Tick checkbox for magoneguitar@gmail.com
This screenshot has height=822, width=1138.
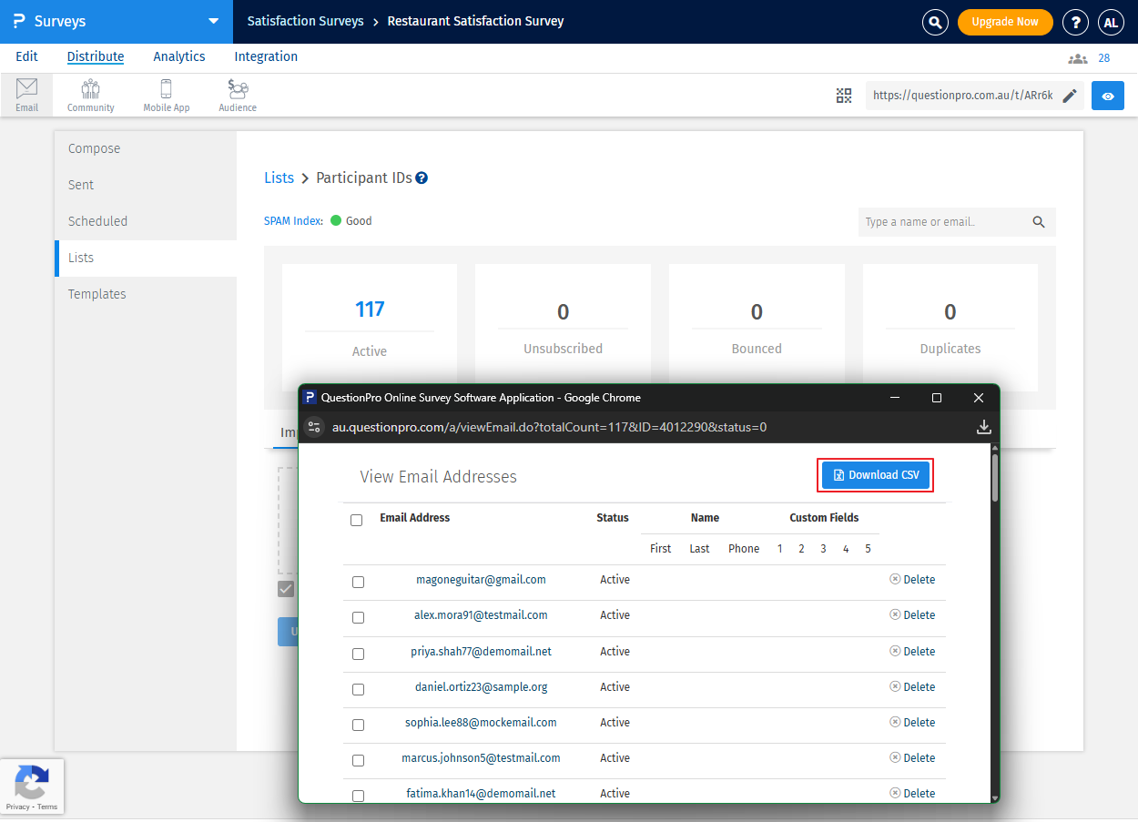pyautogui.click(x=358, y=582)
